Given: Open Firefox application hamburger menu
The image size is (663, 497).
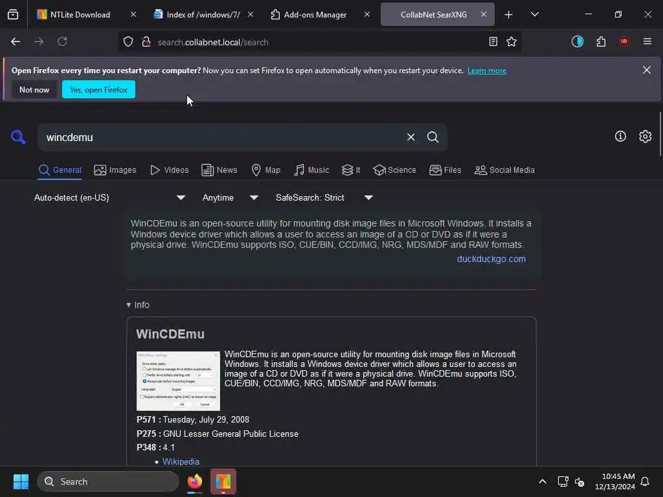Looking at the screenshot, I should click(x=647, y=41).
